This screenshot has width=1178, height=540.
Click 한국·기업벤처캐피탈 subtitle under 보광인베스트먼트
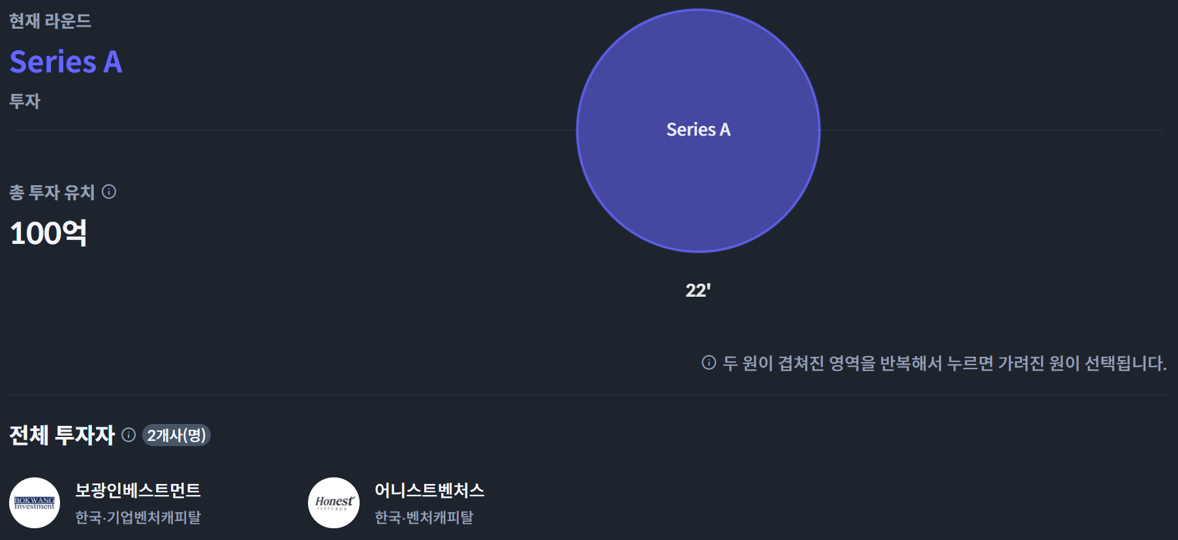138,517
